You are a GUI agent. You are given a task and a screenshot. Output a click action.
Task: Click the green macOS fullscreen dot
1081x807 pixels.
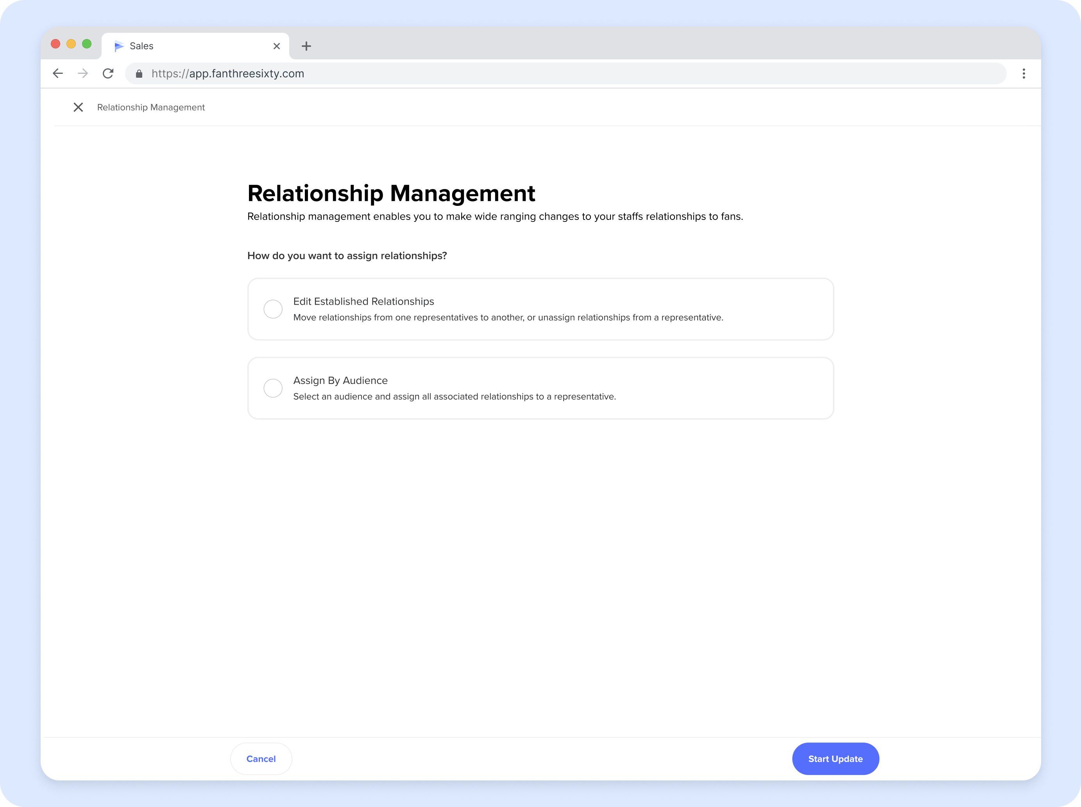click(x=87, y=44)
